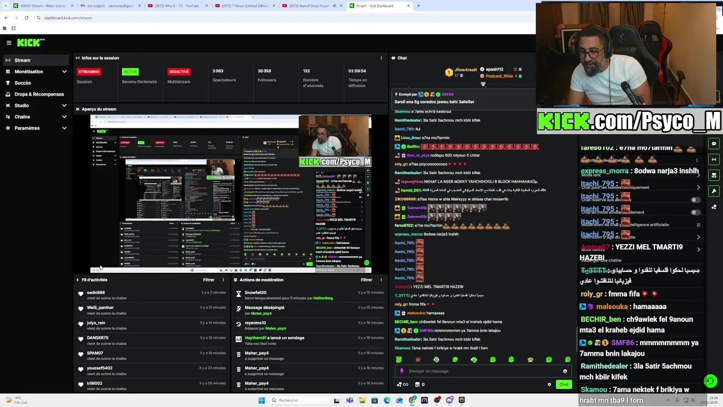This screenshot has width=723, height=407.
Task: Open the Discord taskbar icon
Action: [450, 400]
